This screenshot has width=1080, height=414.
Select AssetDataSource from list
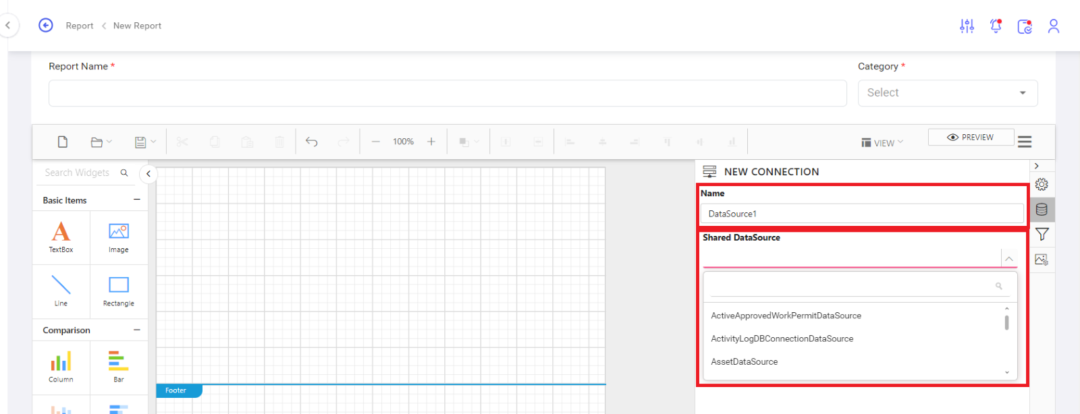click(745, 361)
